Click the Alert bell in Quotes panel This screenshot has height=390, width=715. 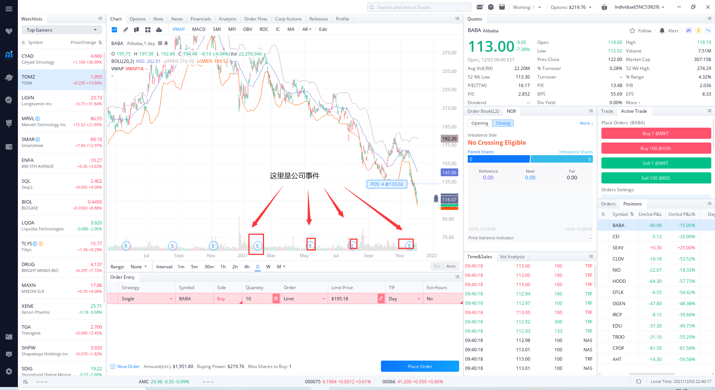pos(662,31)
